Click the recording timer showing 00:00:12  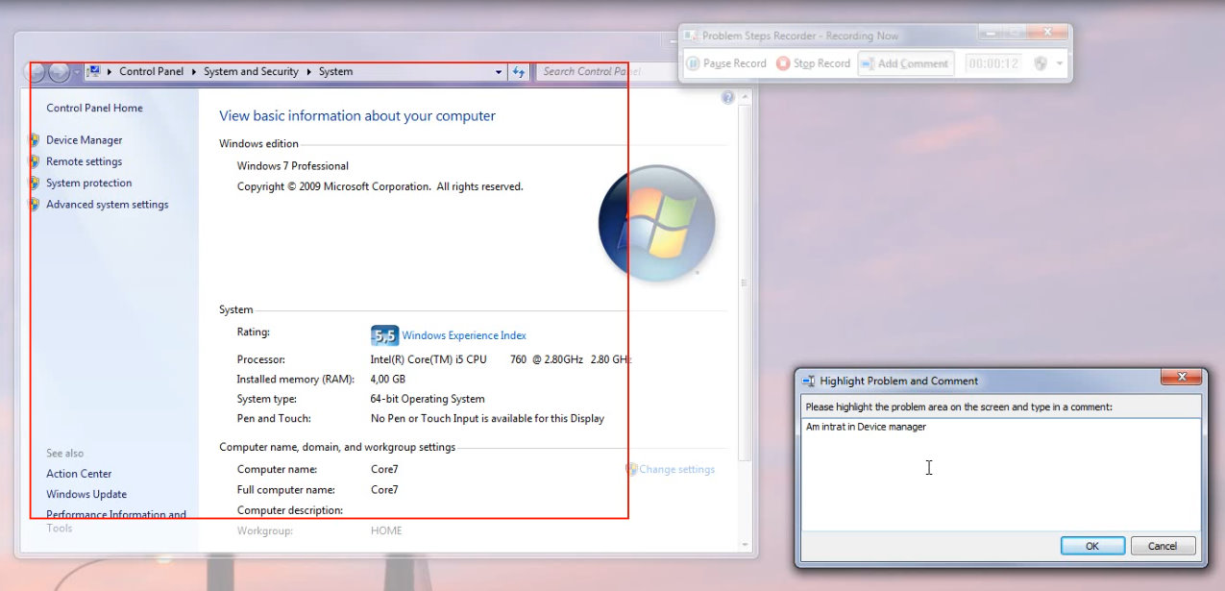(x=992, y=63)
